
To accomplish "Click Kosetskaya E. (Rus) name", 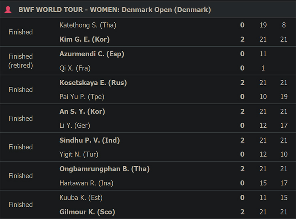I will pyautogui.click(x=93, y=83).
